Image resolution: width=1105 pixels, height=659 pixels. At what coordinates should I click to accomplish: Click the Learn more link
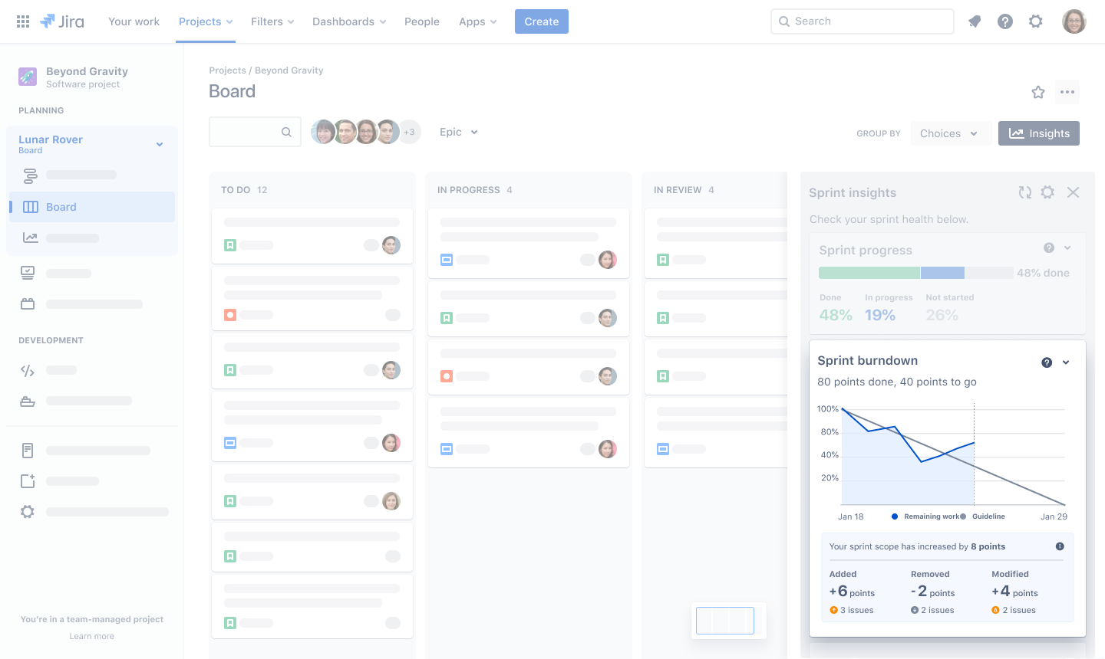92,636
